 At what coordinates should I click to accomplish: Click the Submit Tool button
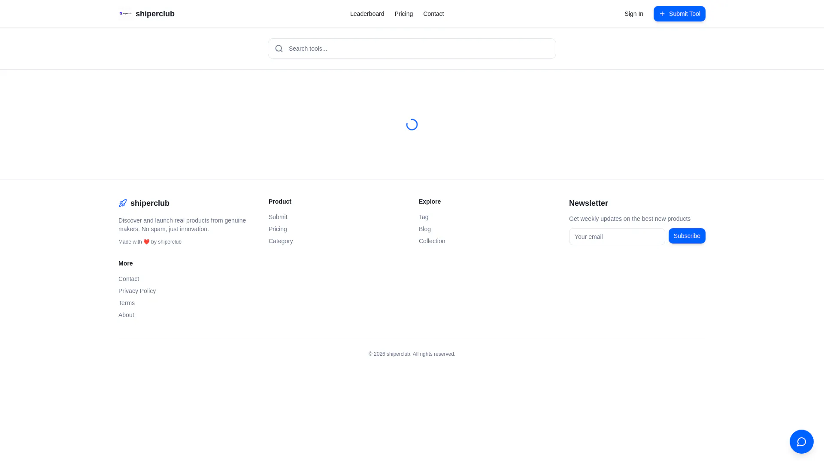click(x=679, y=14)
